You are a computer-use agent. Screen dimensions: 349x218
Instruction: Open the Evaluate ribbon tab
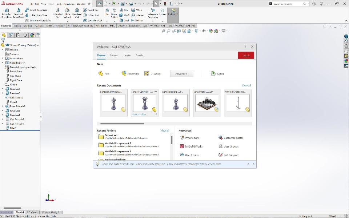39,26
